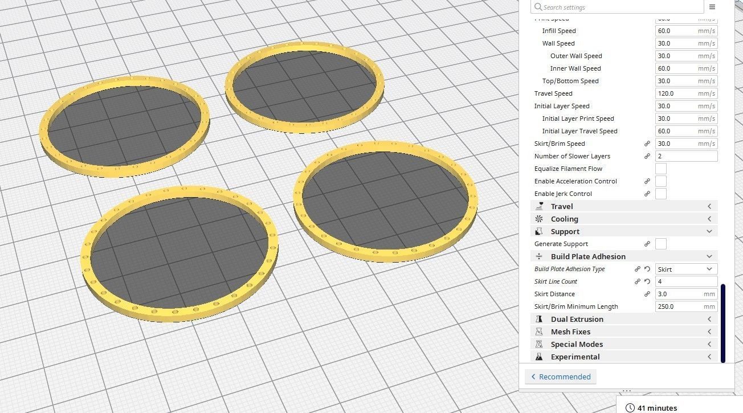Click the Travel category icon
The width and height of the screenshot is (743, 413).
(539, 206)
